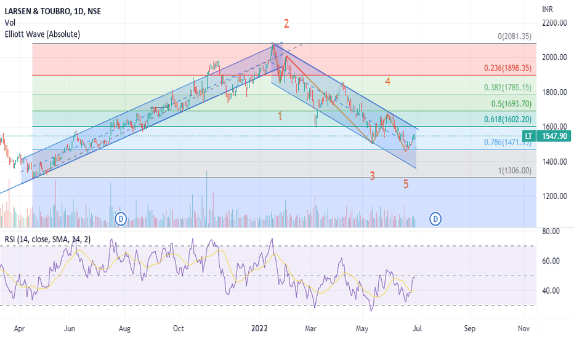Image resolution: width=574 pixels, height=338 pixels.
Task: Click the Aug date on the time axis
Action: [x=124, y=329]
